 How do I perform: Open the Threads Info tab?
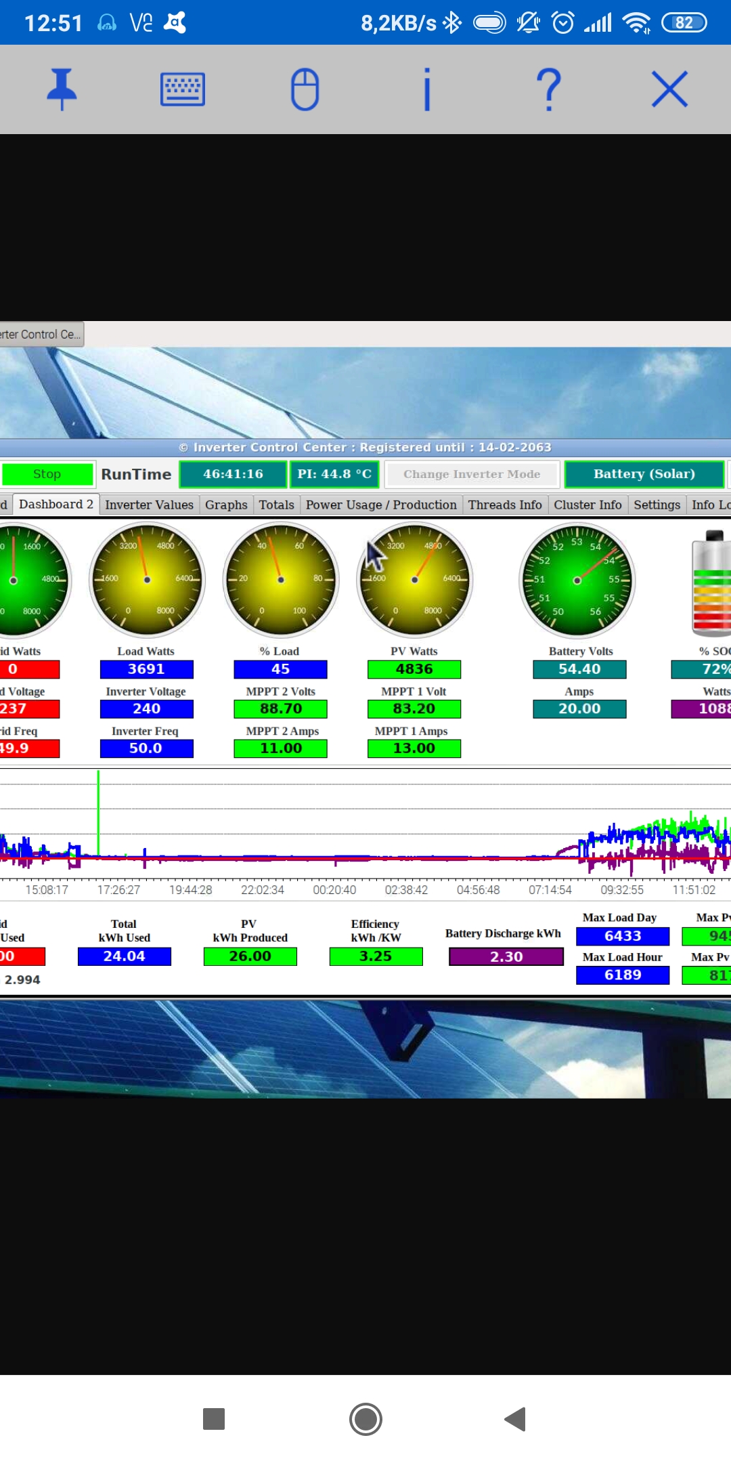pos(505,505)
